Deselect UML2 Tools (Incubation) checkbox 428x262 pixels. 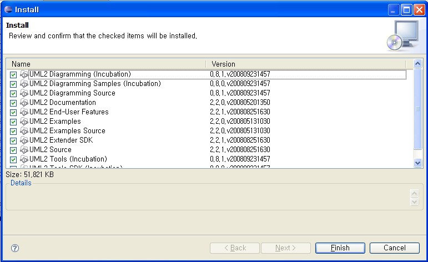tap(13, 160)
